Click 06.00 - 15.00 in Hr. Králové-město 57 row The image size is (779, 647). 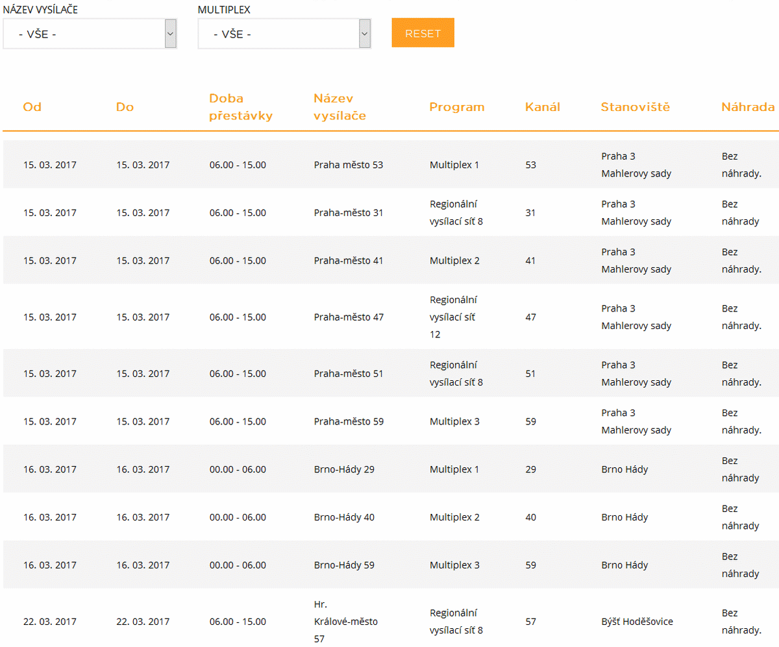pos(238,622)
